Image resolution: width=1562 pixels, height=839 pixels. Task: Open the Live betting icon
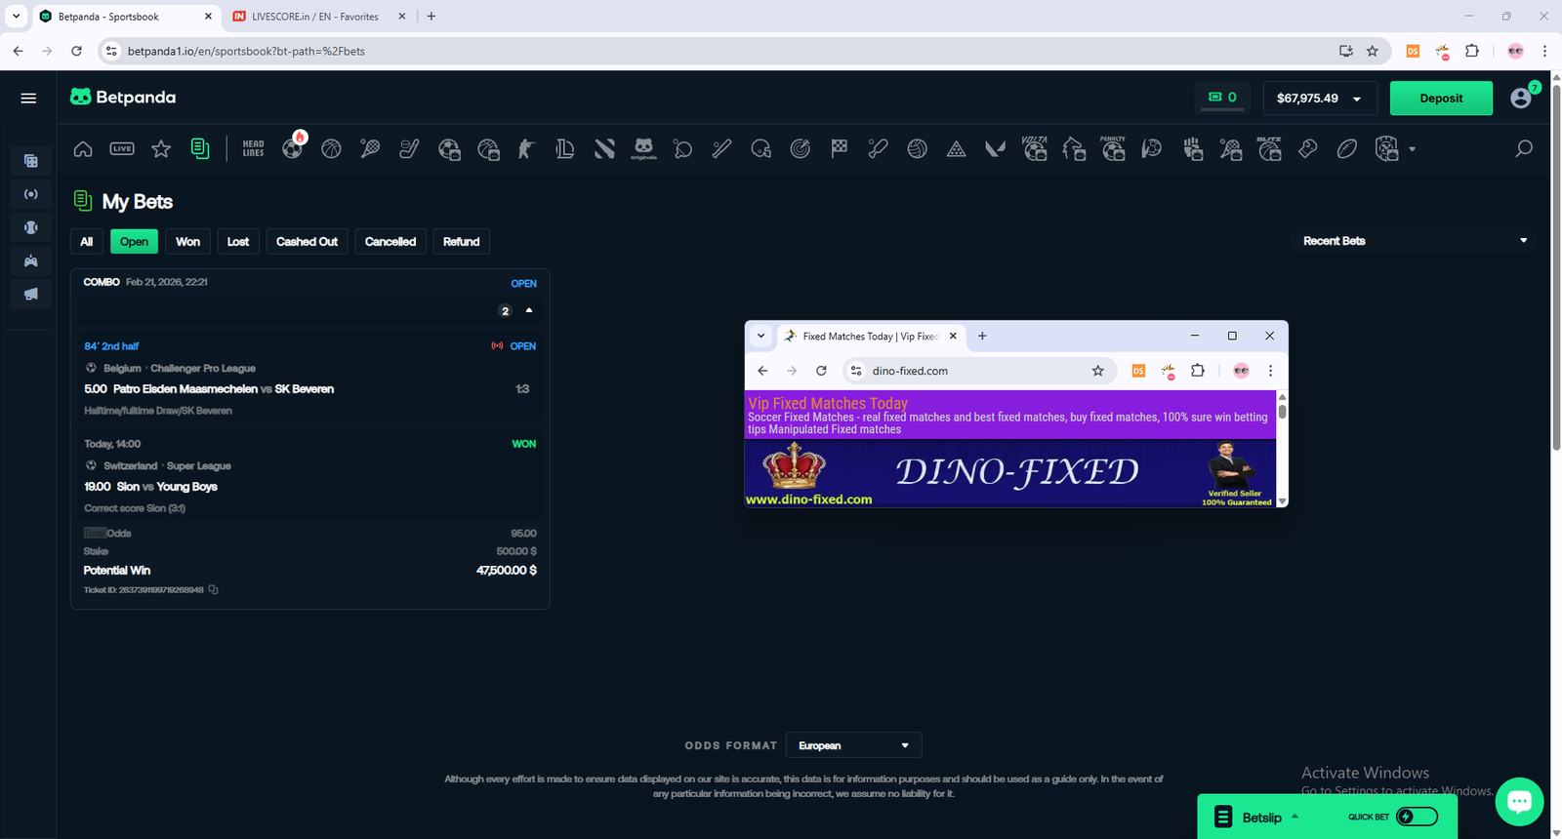pyautogui.click(x=122, y=148)
